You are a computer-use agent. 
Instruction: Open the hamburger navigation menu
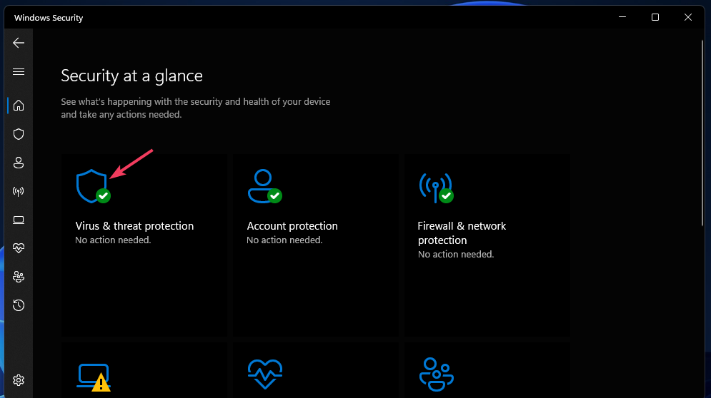point(19,72)
